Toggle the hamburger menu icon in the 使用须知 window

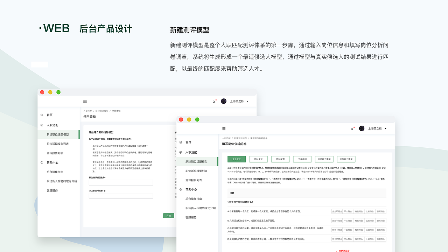(85, 101)
